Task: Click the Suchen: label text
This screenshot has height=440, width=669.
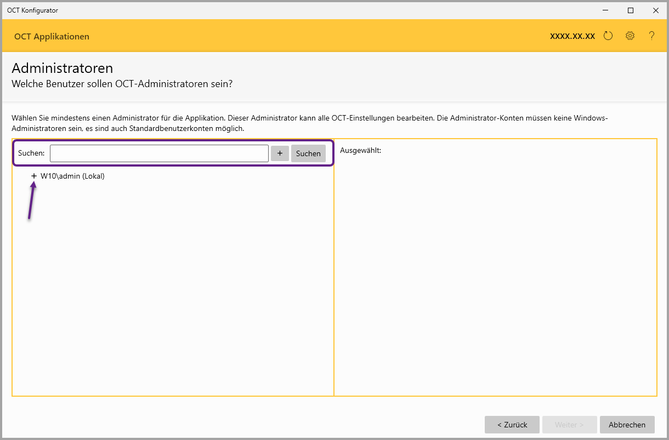Action: pyautogui.click(x=31, y=153)
